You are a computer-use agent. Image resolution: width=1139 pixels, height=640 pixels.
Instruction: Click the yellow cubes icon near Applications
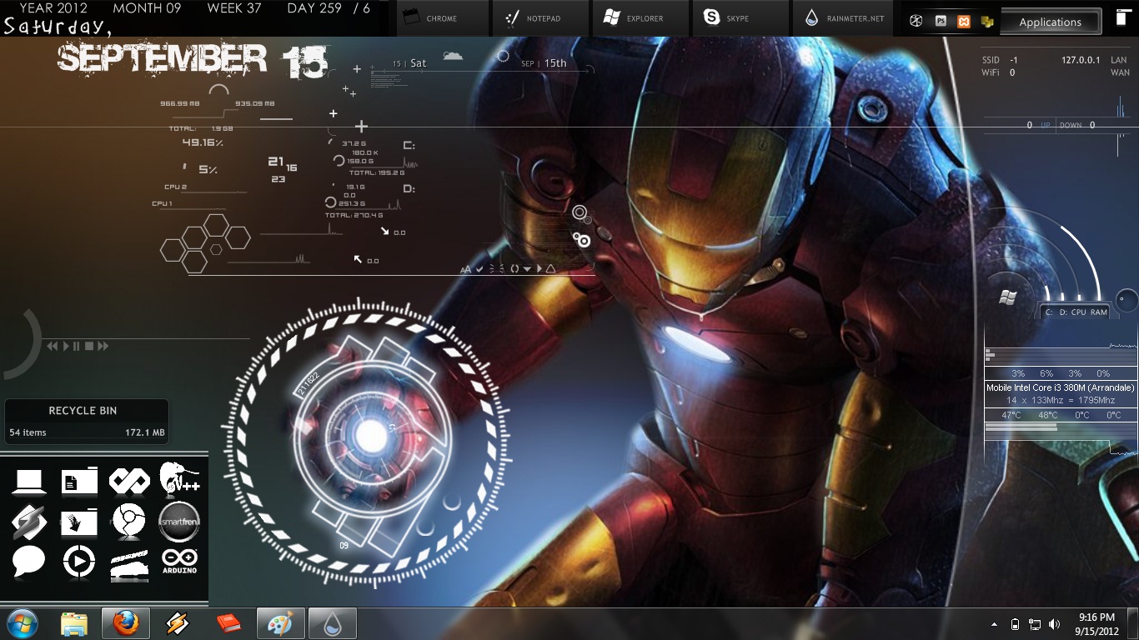(987, 22)
